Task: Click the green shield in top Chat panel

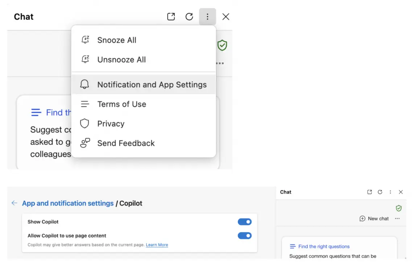Action: 222,45
